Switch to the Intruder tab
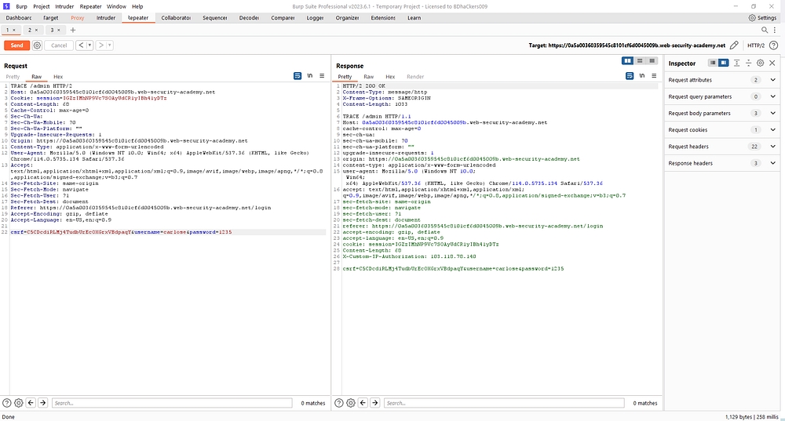The height and width of the screenshot is (421, 785). coord(105,17)
